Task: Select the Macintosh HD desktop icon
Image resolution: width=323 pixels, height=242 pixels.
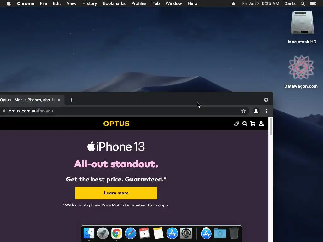Action: (x=302, y=27)
